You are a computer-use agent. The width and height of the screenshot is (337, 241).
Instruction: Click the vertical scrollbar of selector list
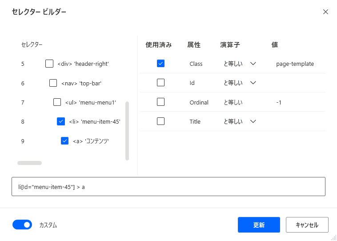(x=127, y=131)
